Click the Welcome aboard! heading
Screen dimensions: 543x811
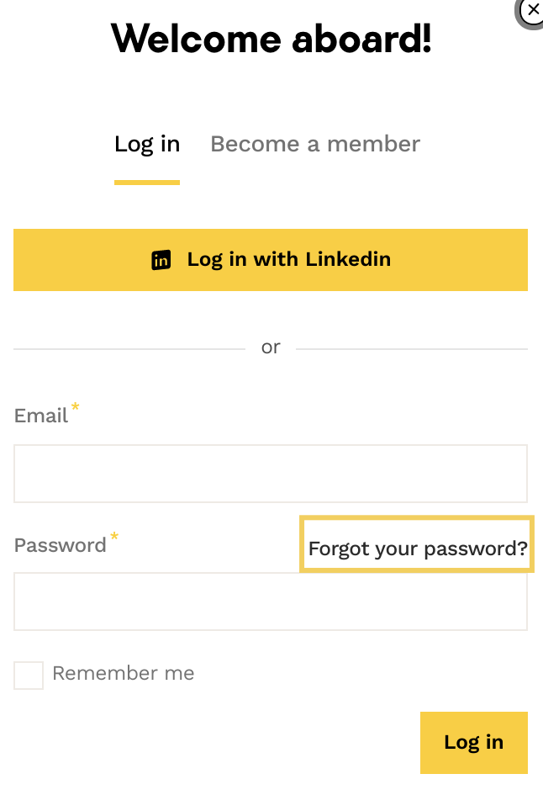[x=271, y=38]
